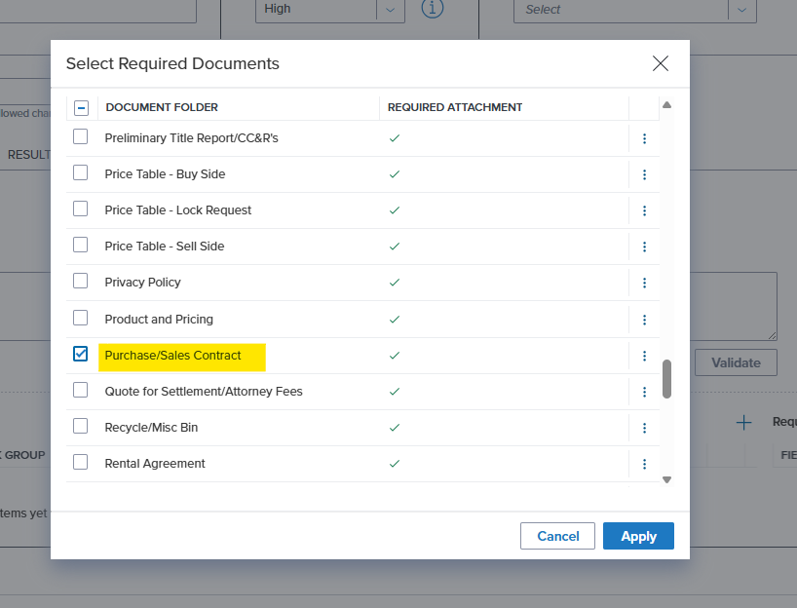This screenshot has height=608, width=797.
Task: Open the Select dropdown arrow in background
Action: (742, 10)
